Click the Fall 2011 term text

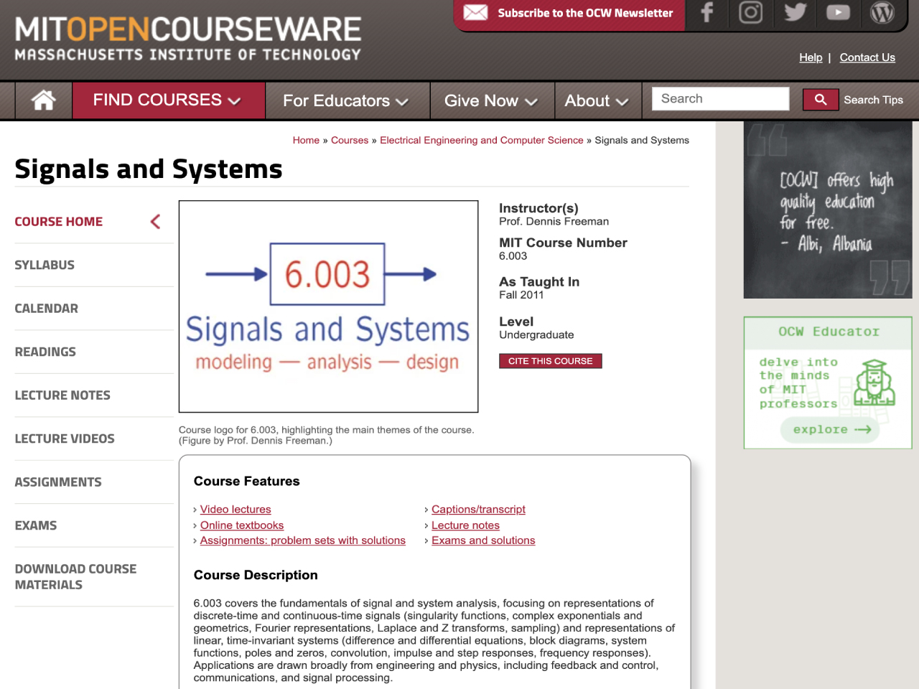click(521, 295)
